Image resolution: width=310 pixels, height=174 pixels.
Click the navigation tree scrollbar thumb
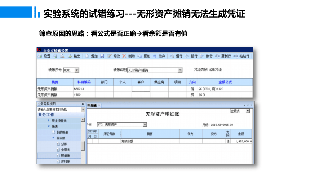coord(83,146)
